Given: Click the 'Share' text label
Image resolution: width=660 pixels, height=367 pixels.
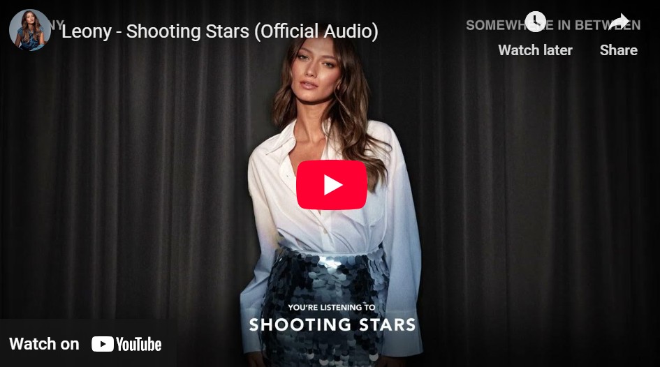Looking at the screenshot, I should tap(619, 50).
